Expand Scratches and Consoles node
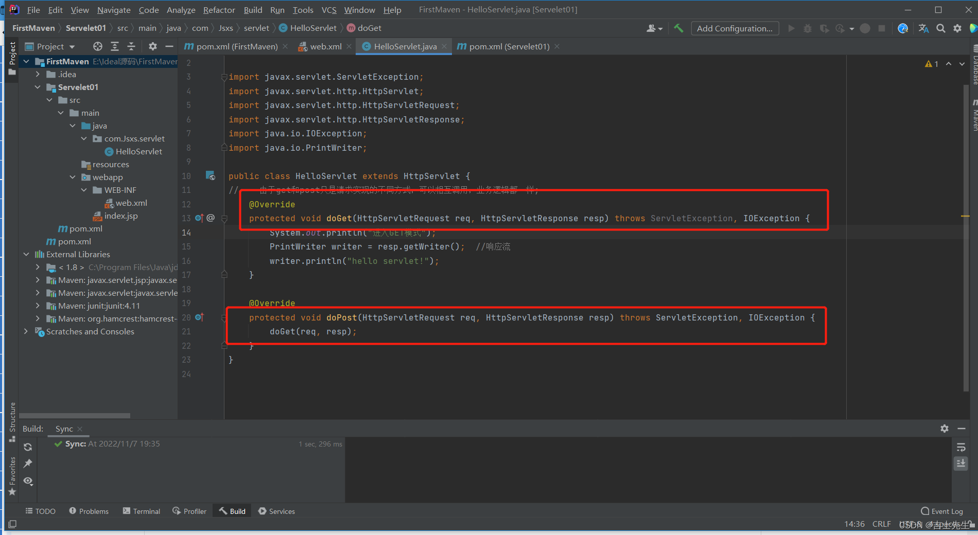This screenshot has width=978, height=535. click(x=26, y=331)
